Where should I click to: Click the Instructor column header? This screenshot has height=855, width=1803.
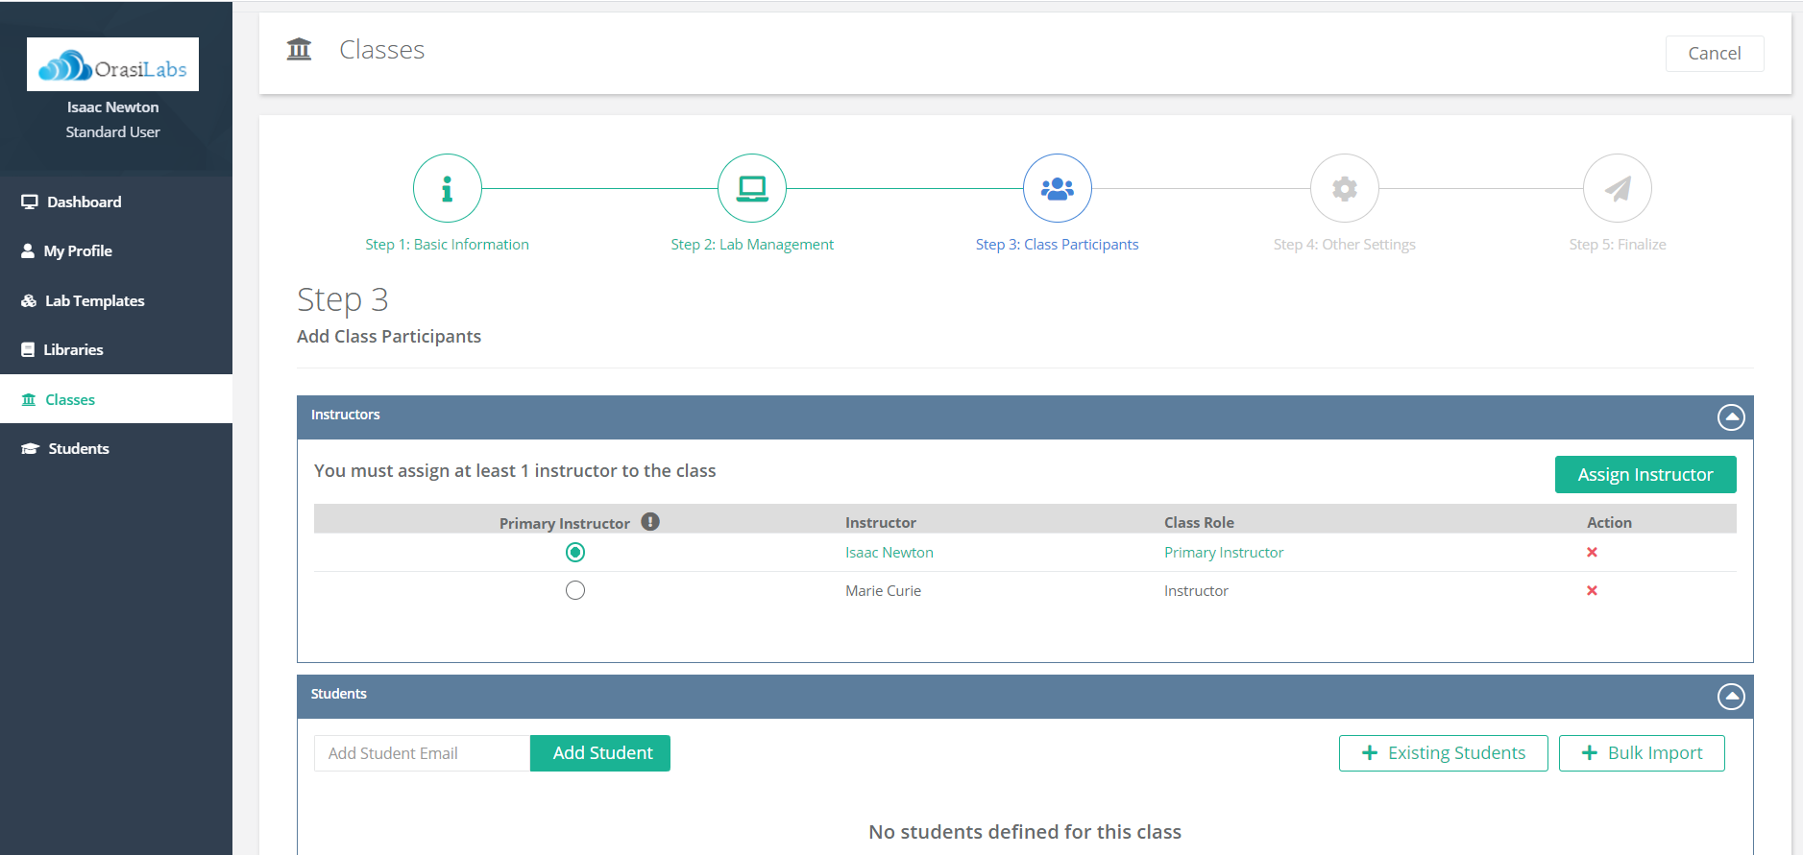coord(881,523)
